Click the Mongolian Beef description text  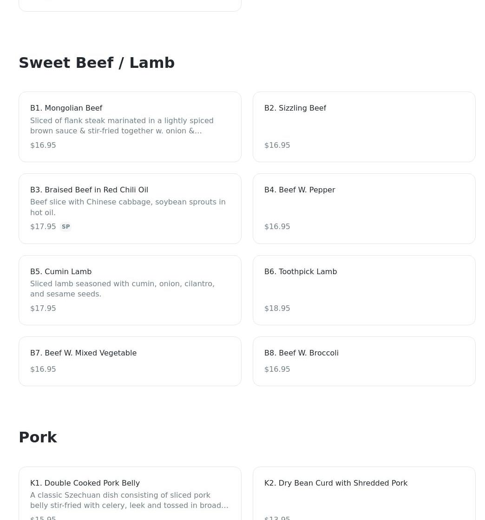pyautogui.click(x=122, y=125)
